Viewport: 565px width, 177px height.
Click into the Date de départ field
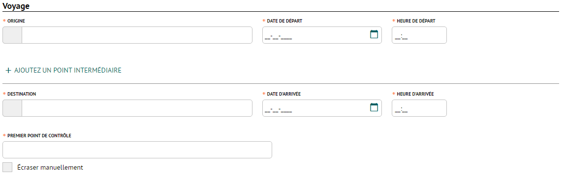coord(315,35)
